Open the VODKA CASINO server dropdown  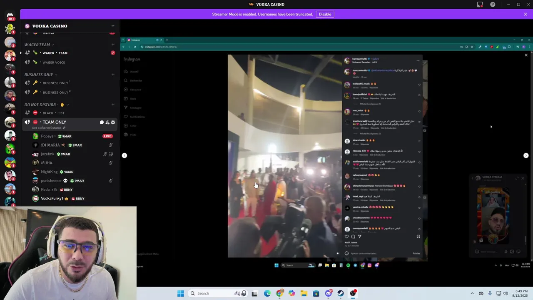112,26
